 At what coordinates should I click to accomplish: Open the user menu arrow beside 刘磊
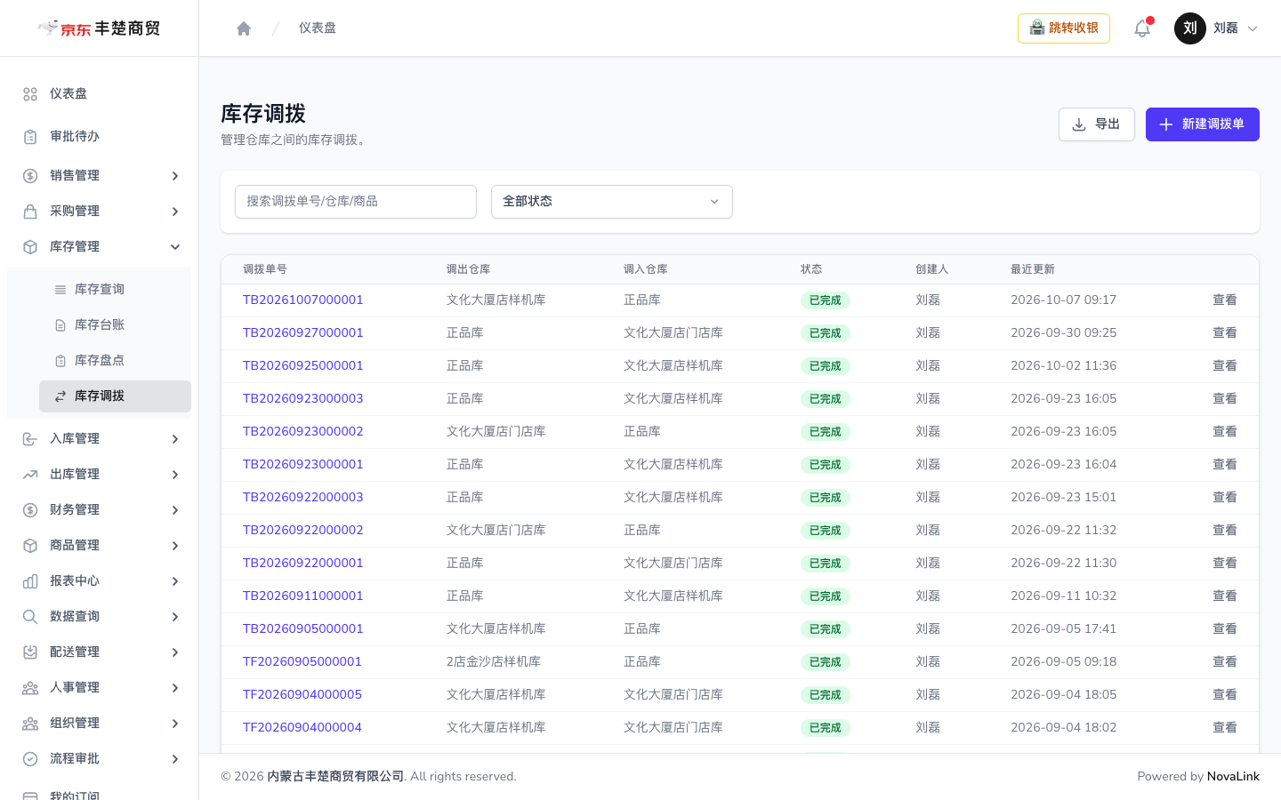1253,28
